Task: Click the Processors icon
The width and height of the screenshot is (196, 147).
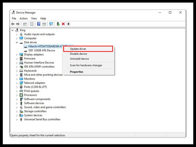Action: (21, 95)
